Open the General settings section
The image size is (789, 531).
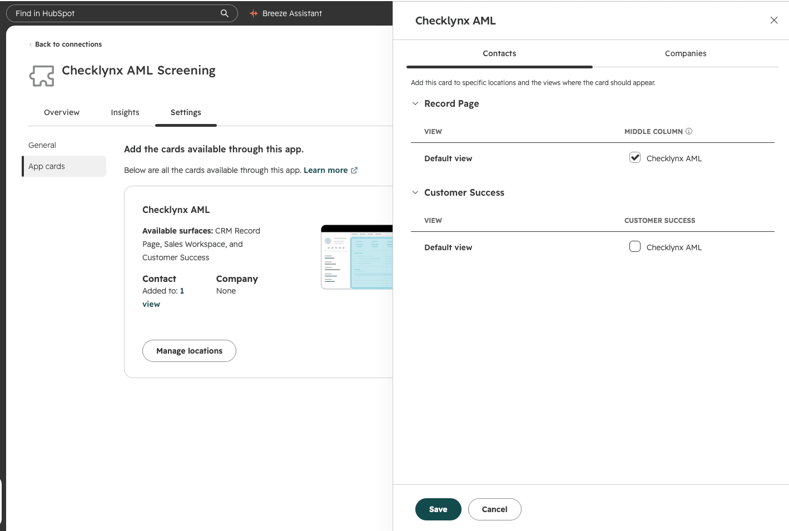(42, 145)
